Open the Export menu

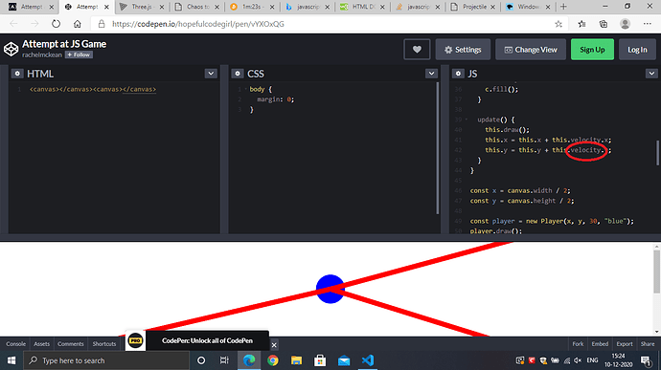625,344
